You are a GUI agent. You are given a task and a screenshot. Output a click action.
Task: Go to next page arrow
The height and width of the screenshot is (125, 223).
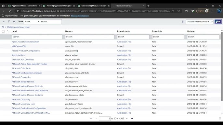[x=127, y=119]
